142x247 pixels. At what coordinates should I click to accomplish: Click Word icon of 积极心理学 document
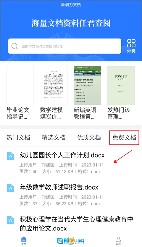click(x=10, y=220)
